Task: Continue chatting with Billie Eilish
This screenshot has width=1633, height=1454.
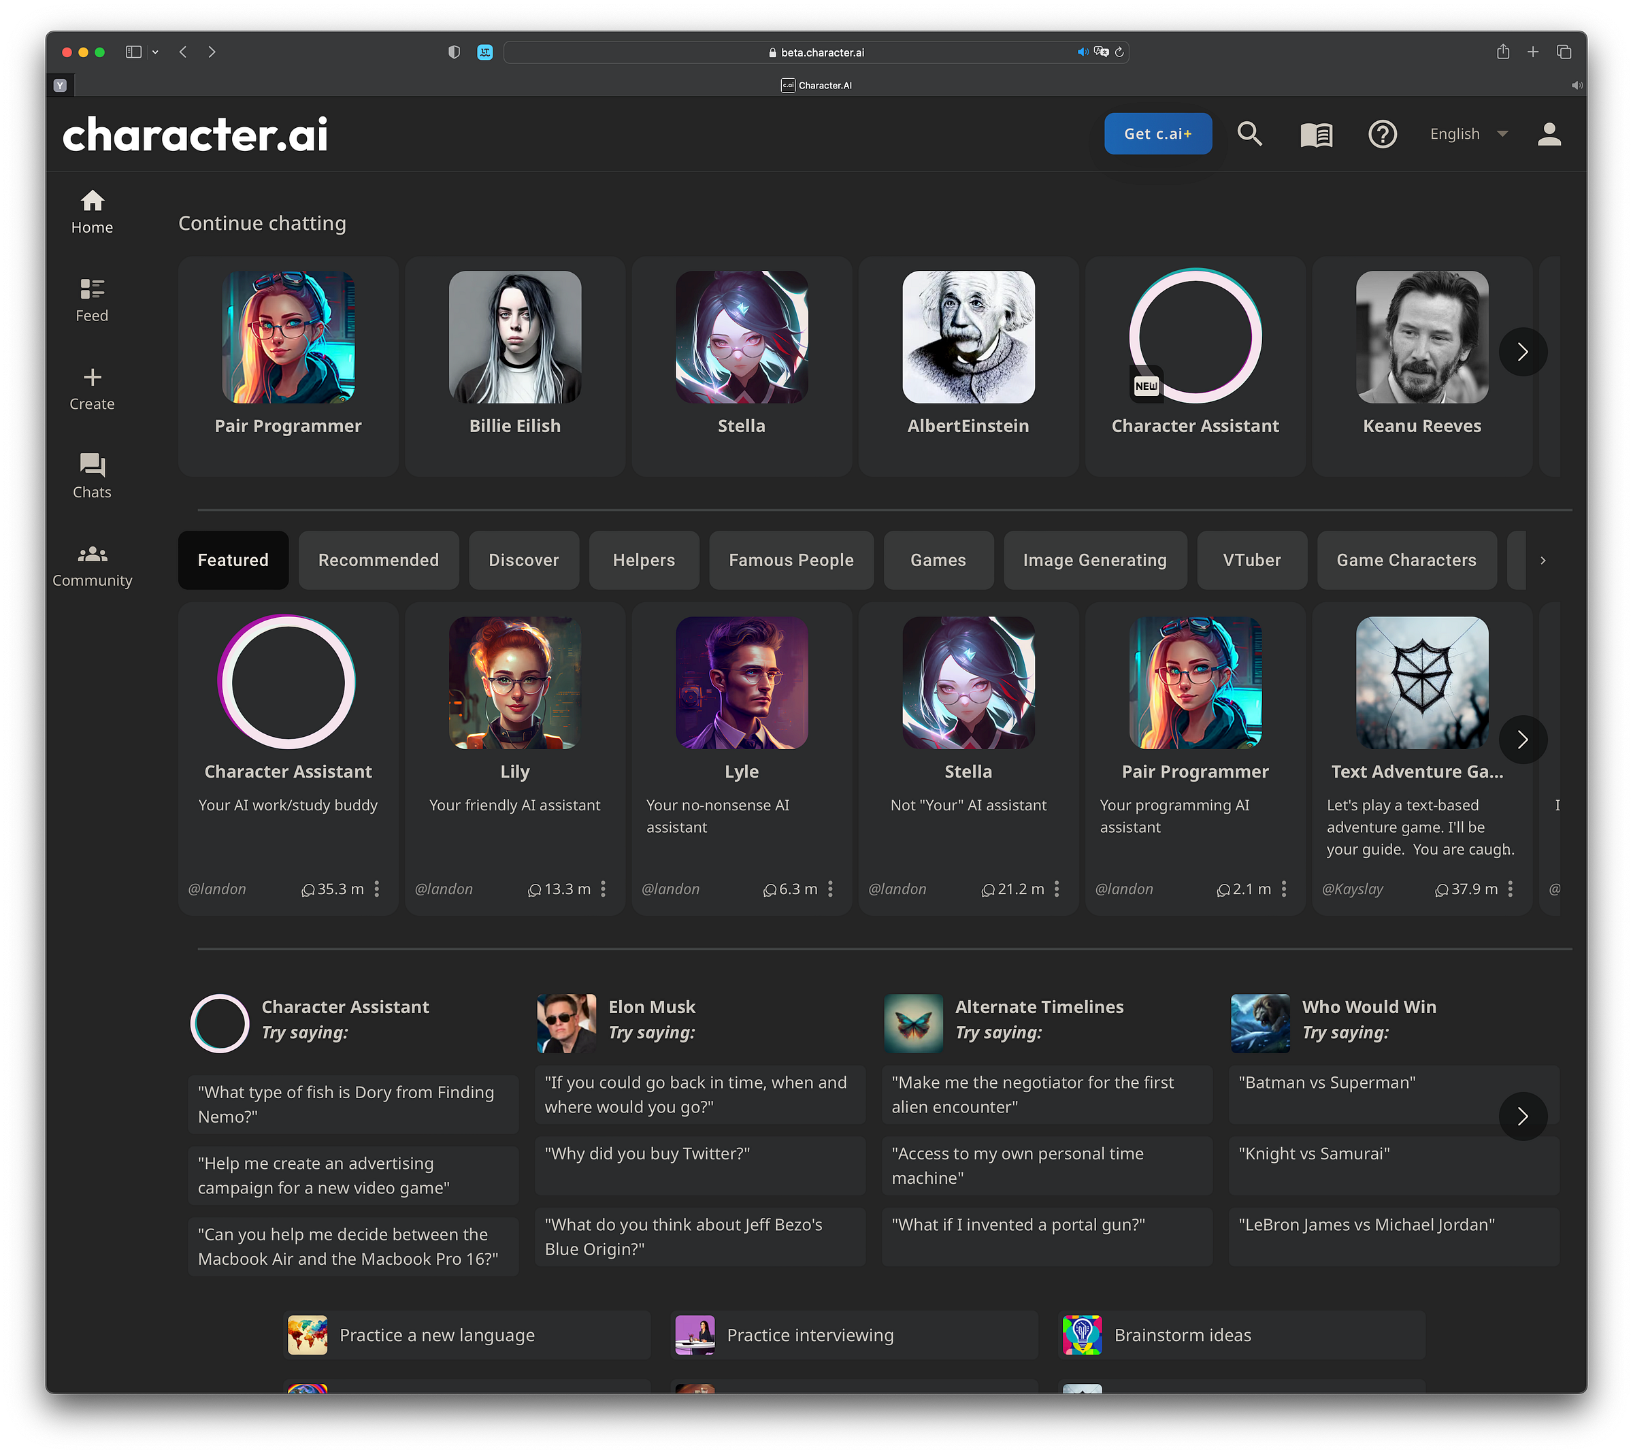Action: coord(515,366)
